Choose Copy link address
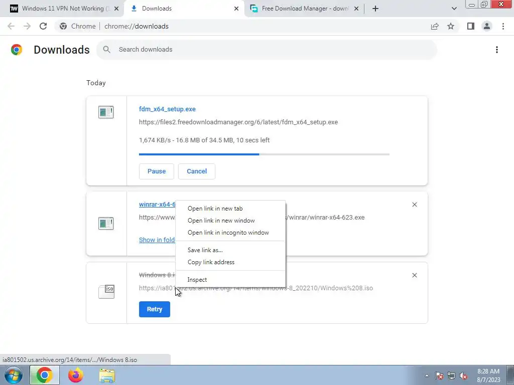Viewport: 514px width, 385px height. point(230,262)
